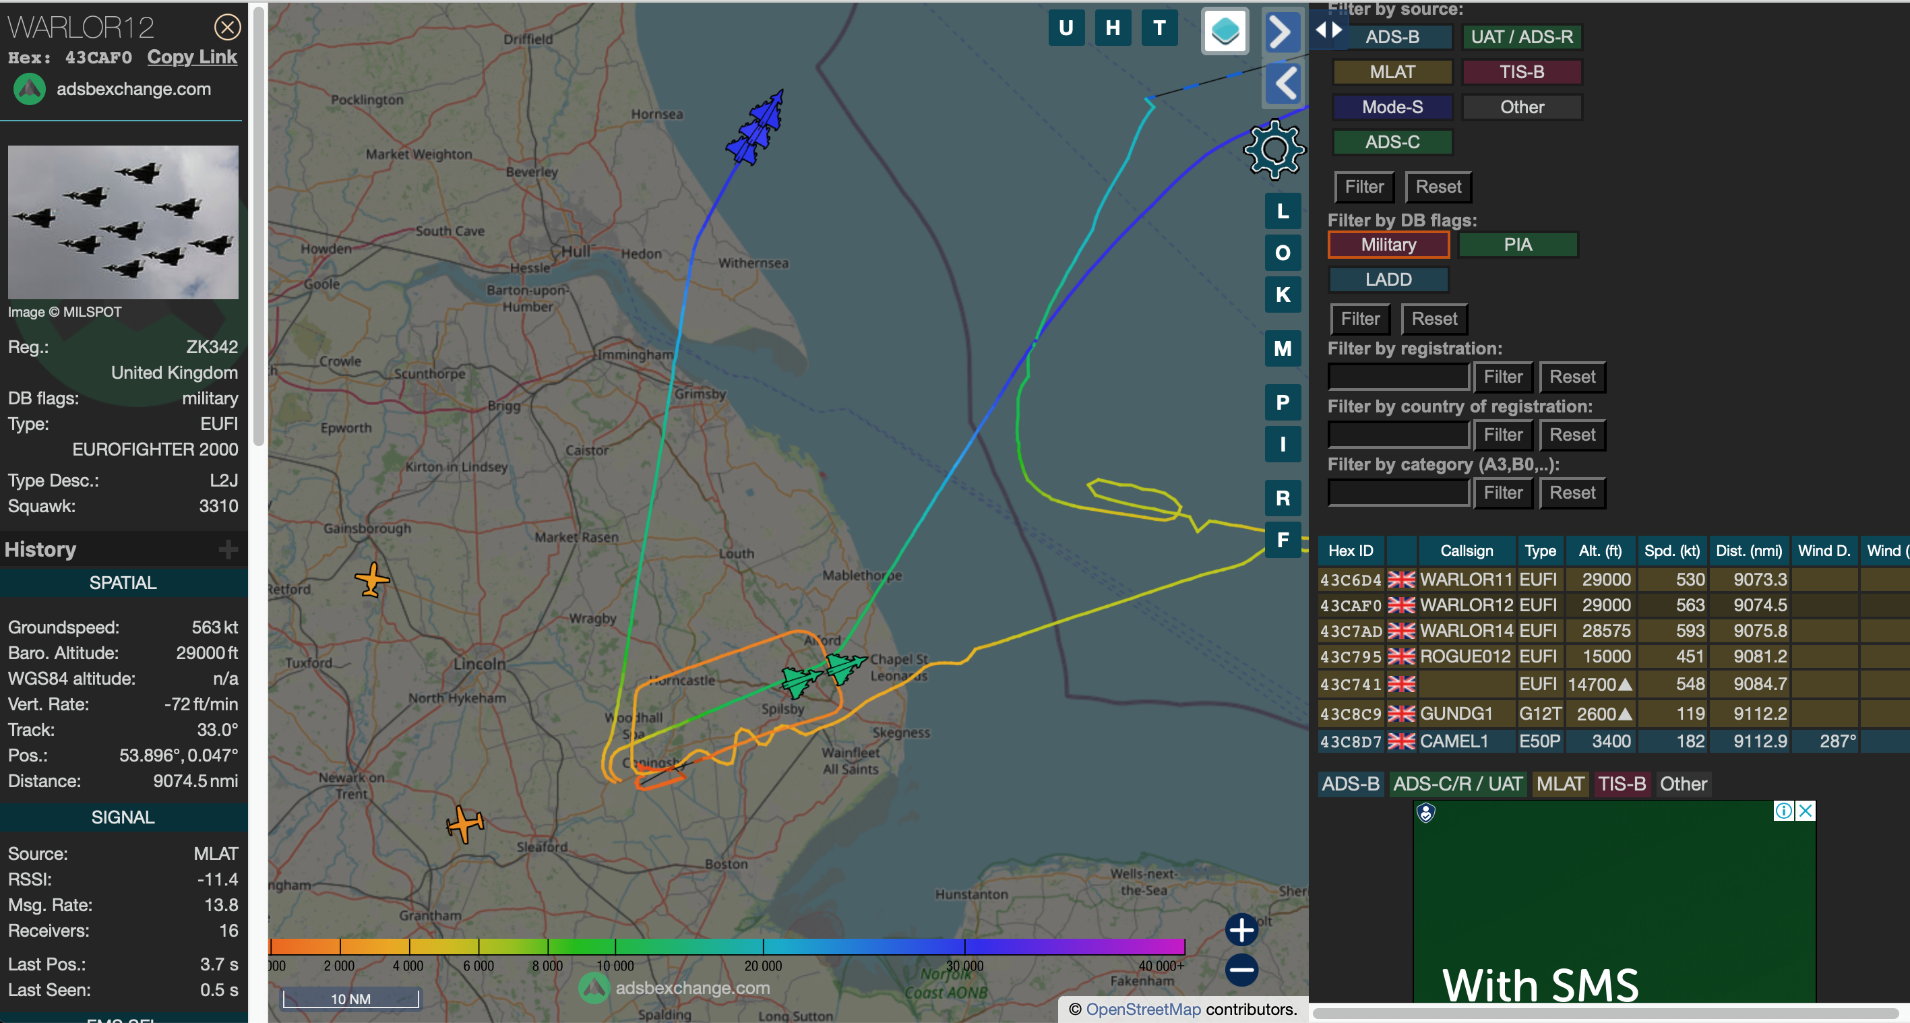Toggle the TIS-B source filter
Screen dimensions: 1910x1023
point(1522,72)
